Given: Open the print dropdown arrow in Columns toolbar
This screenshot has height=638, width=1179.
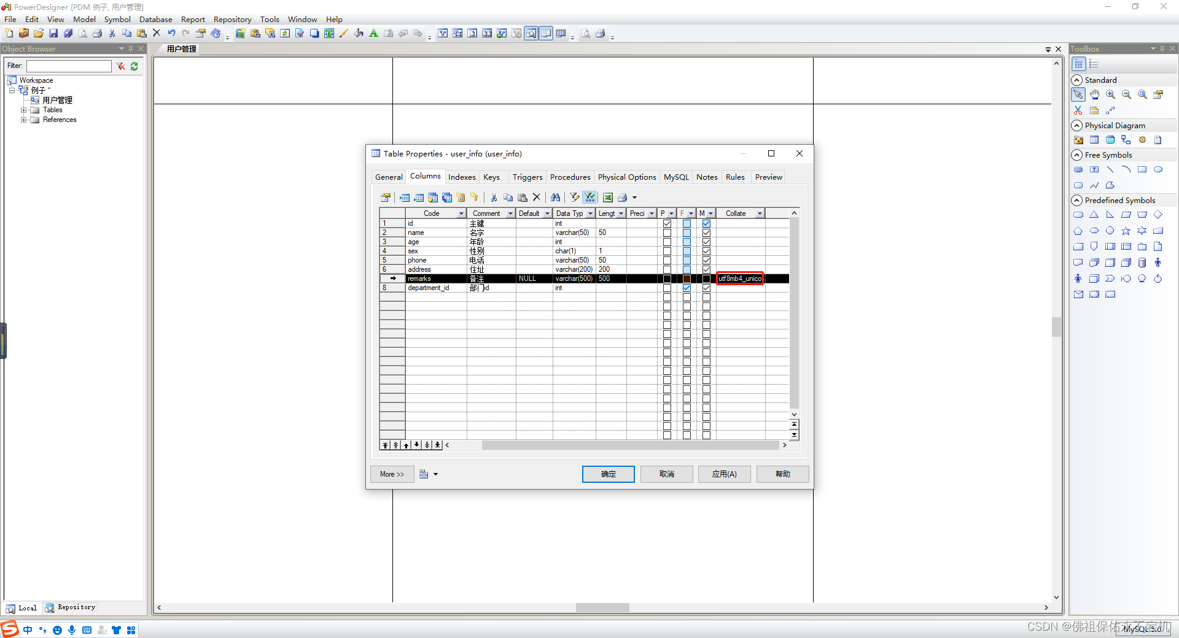Looking at the screenshot, I should point(635,198).
